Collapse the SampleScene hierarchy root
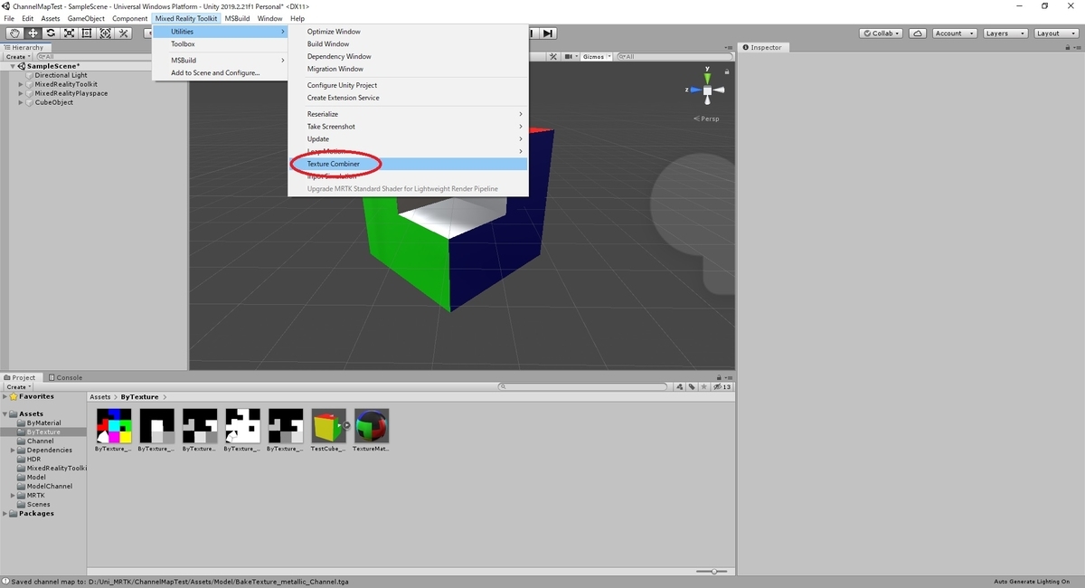 [x=14, y=66]
